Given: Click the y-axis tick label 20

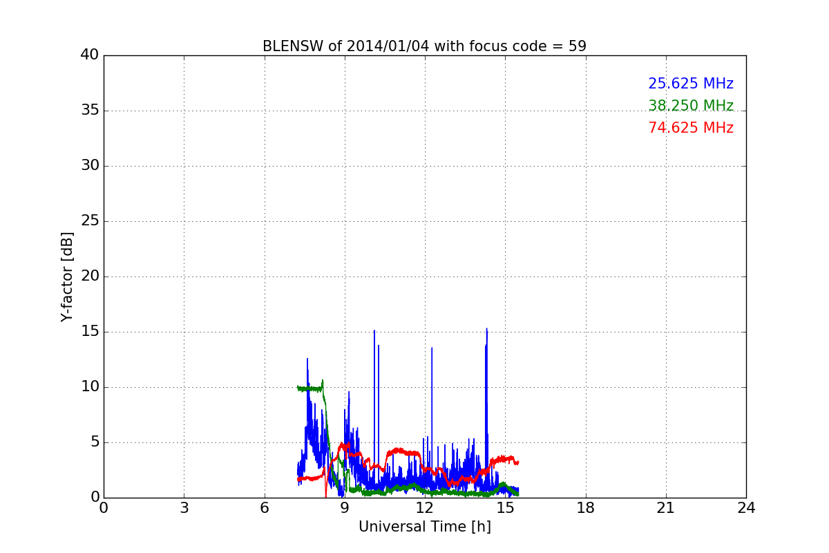Looking at the screenshot, I should [x=89, y=276].
